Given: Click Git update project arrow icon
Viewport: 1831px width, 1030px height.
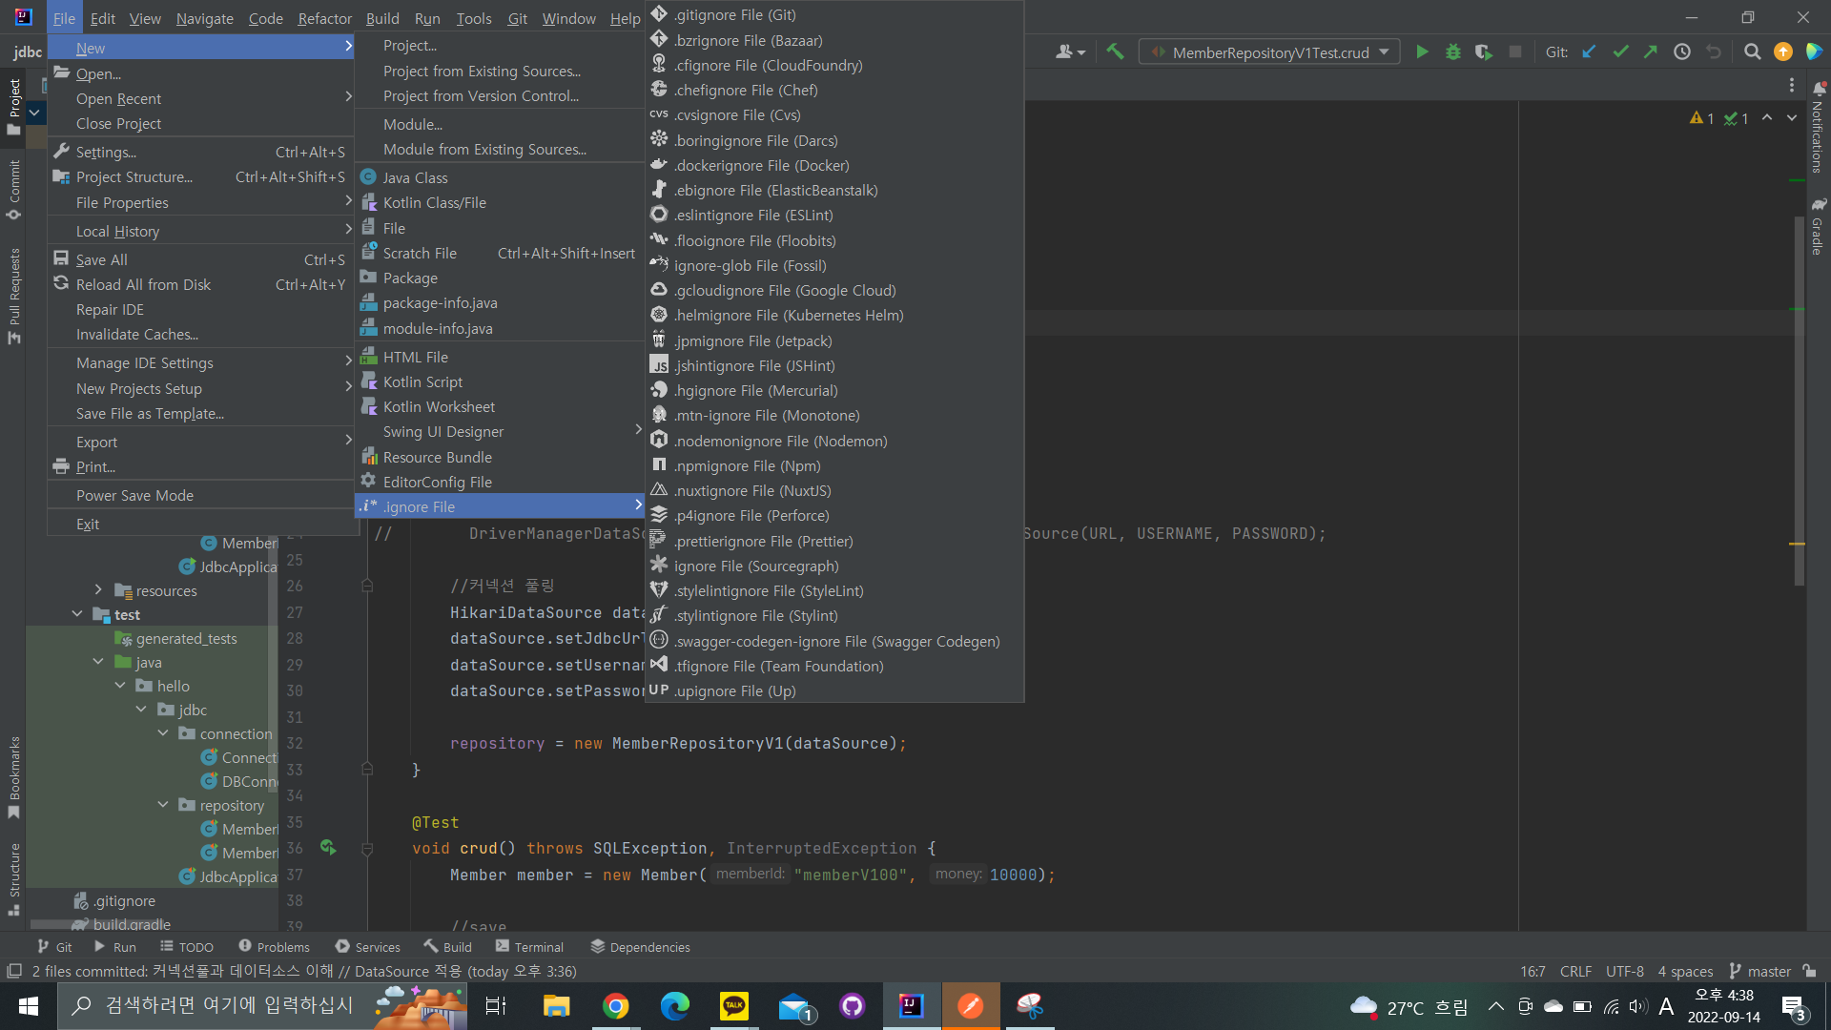Looking at the screenshot, I should (x=1589, y=52).
